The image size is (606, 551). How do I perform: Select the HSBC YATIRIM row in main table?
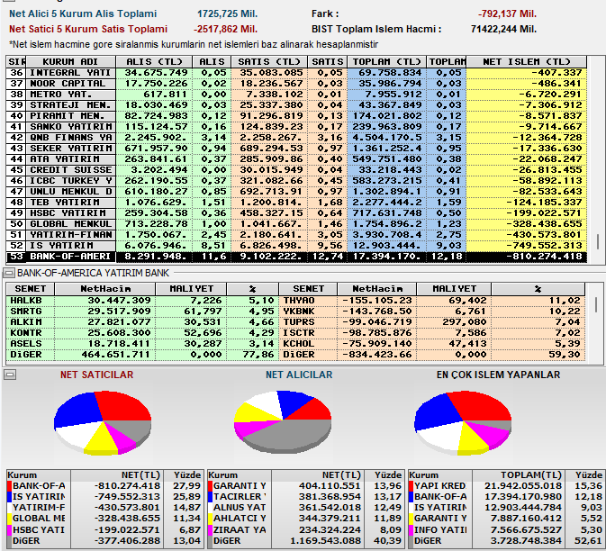coord(296,213)
